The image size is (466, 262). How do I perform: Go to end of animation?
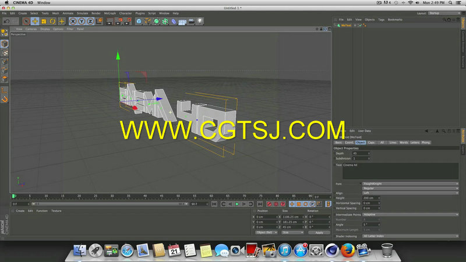[260, 204]
